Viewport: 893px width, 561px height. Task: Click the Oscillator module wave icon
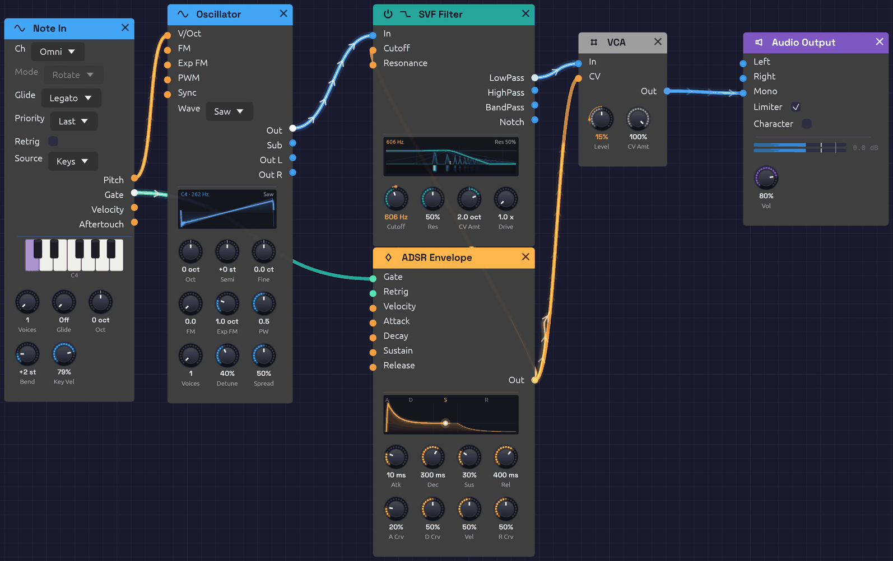(x=183, y=15)
